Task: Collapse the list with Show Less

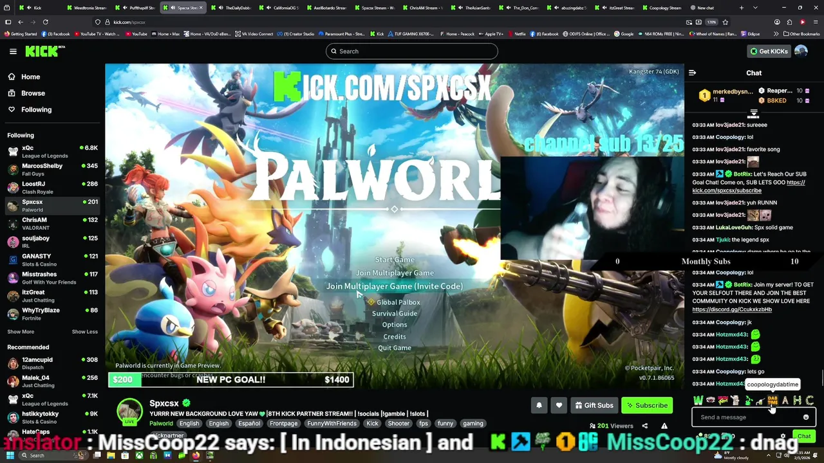Action: tap(84, 332)
